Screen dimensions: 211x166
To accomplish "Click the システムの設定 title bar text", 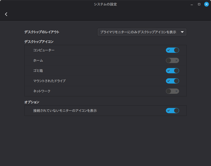I will pyautogui.click(x=105, y=4).
